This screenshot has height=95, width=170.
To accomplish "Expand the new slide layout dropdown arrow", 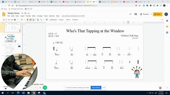I will (x=6, y=20).
